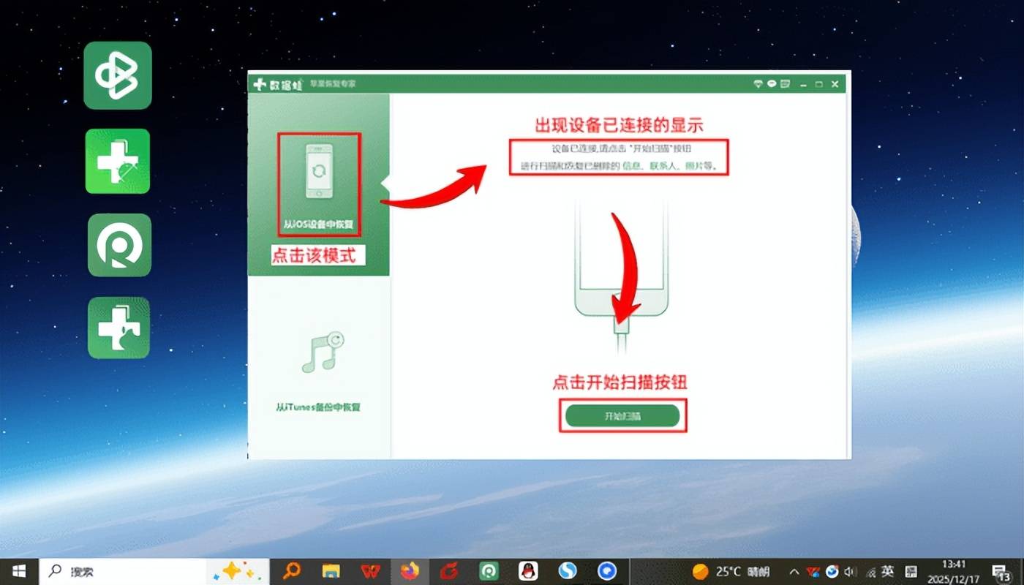Open the bright green cross desktop shortcut
The image size is (1024, 585).
(x=118, y=162)
